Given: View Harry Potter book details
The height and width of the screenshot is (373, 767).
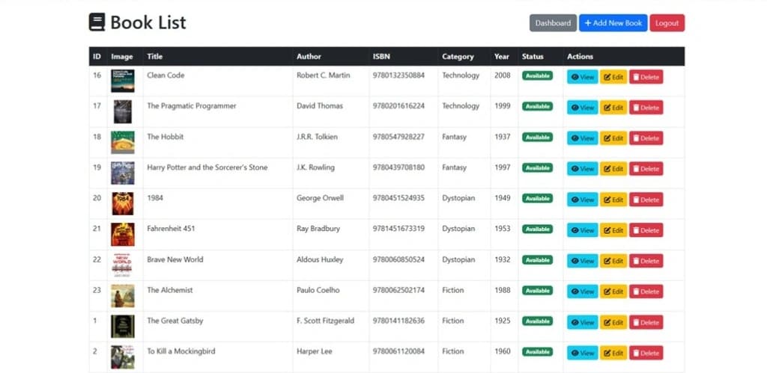Looking at the screenshot, I should [582, 168].
